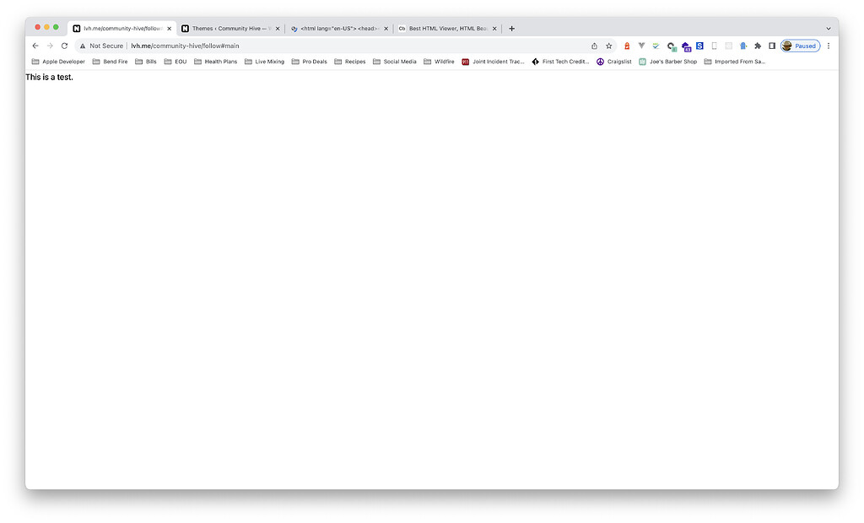Open the Joe's Barber Shop bookmark
The image size is (864, 523).
coord(668,61)
